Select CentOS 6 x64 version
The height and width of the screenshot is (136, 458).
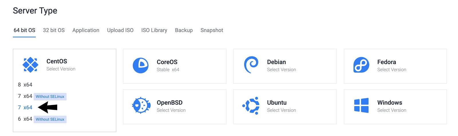pyautogui.click(x=25, y=119)
